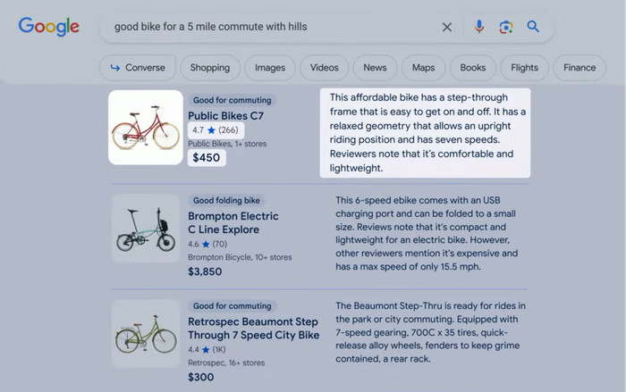
Task: Click inside the search query field
Action: coord(272,27)
